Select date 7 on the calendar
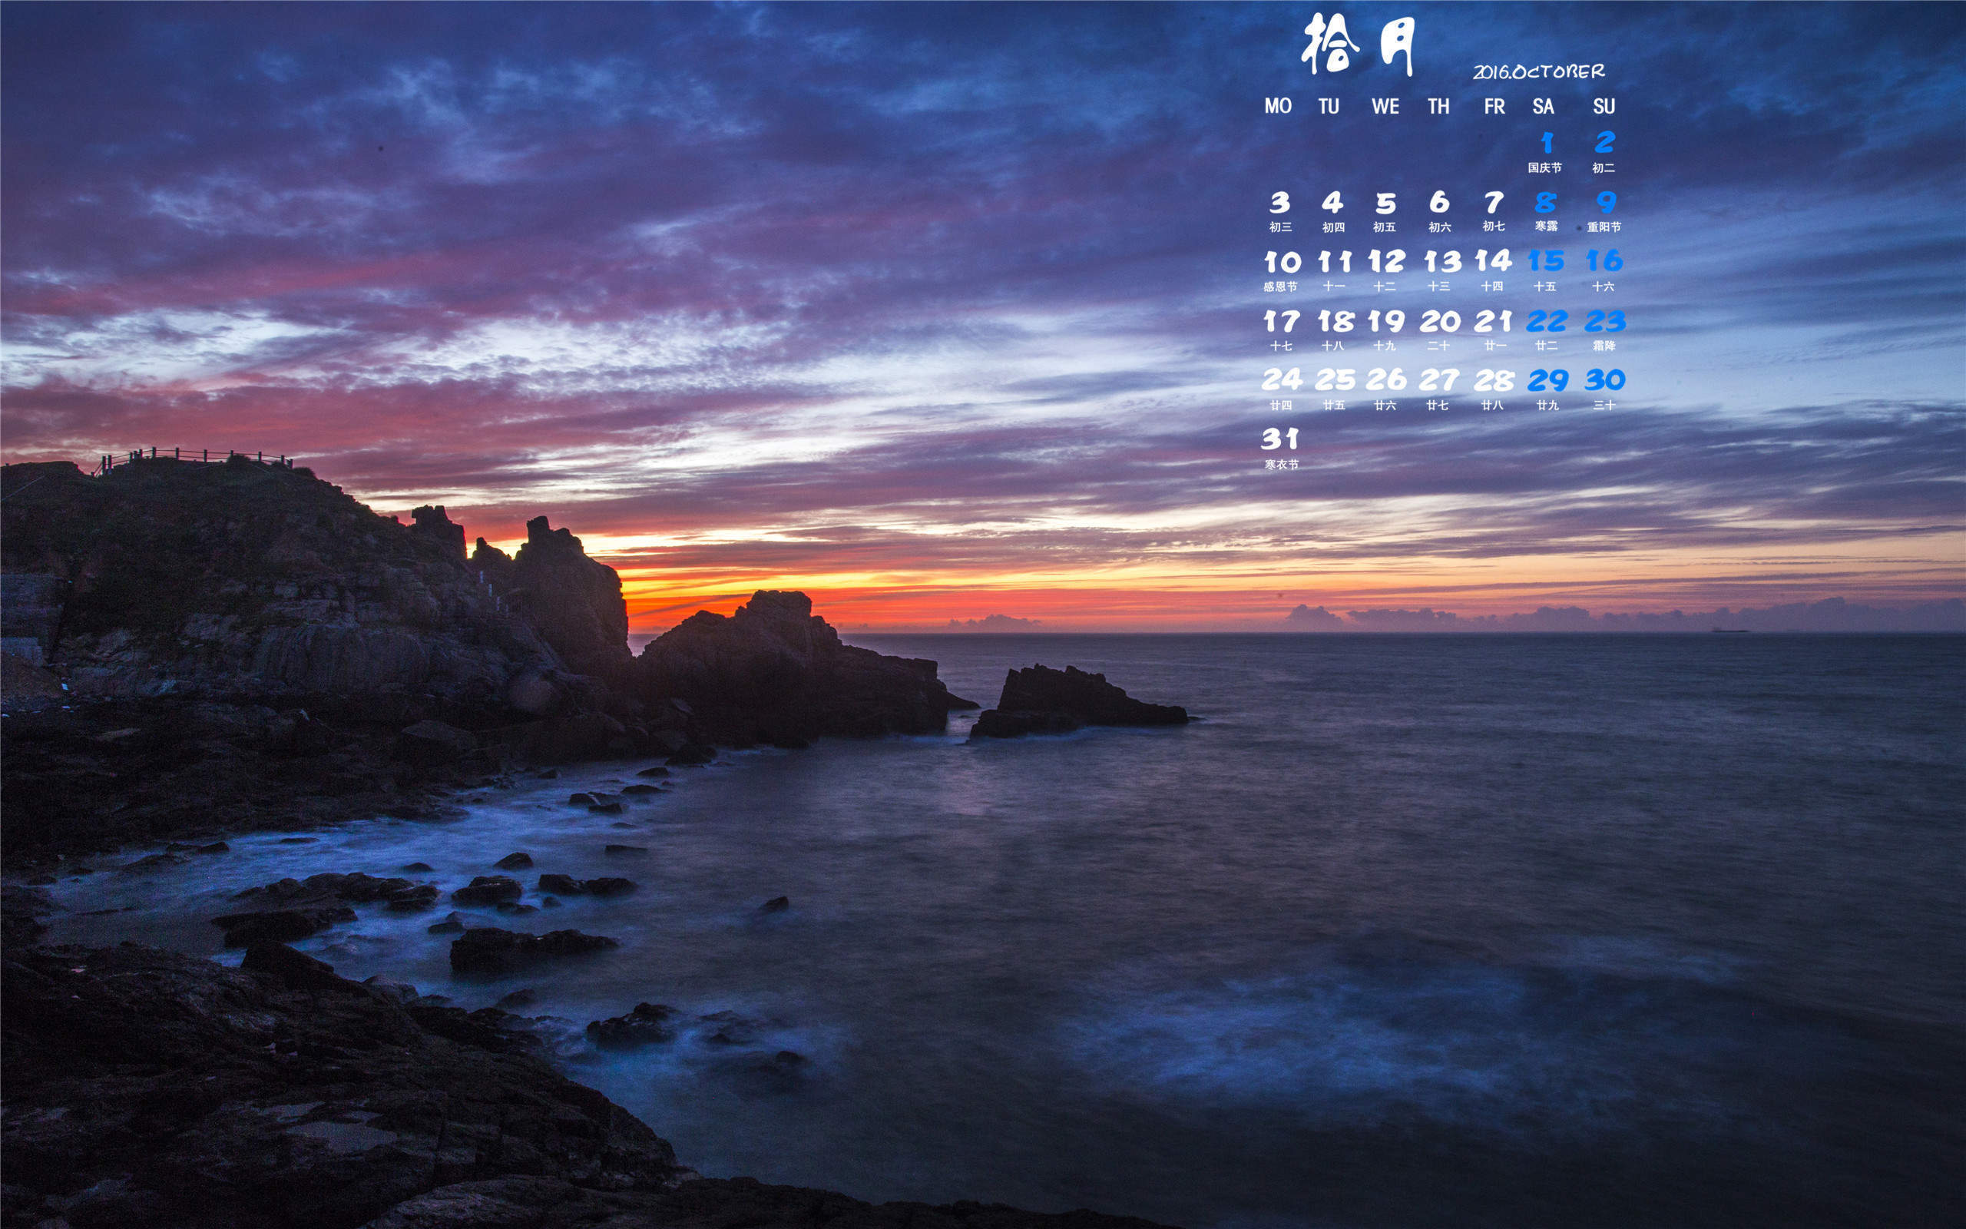This screenshot has height=1229, width=1966. [1494, 201]
